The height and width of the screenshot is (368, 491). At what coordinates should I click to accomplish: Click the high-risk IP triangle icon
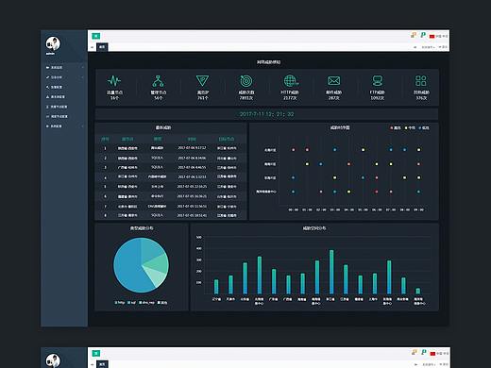point(202,81)
